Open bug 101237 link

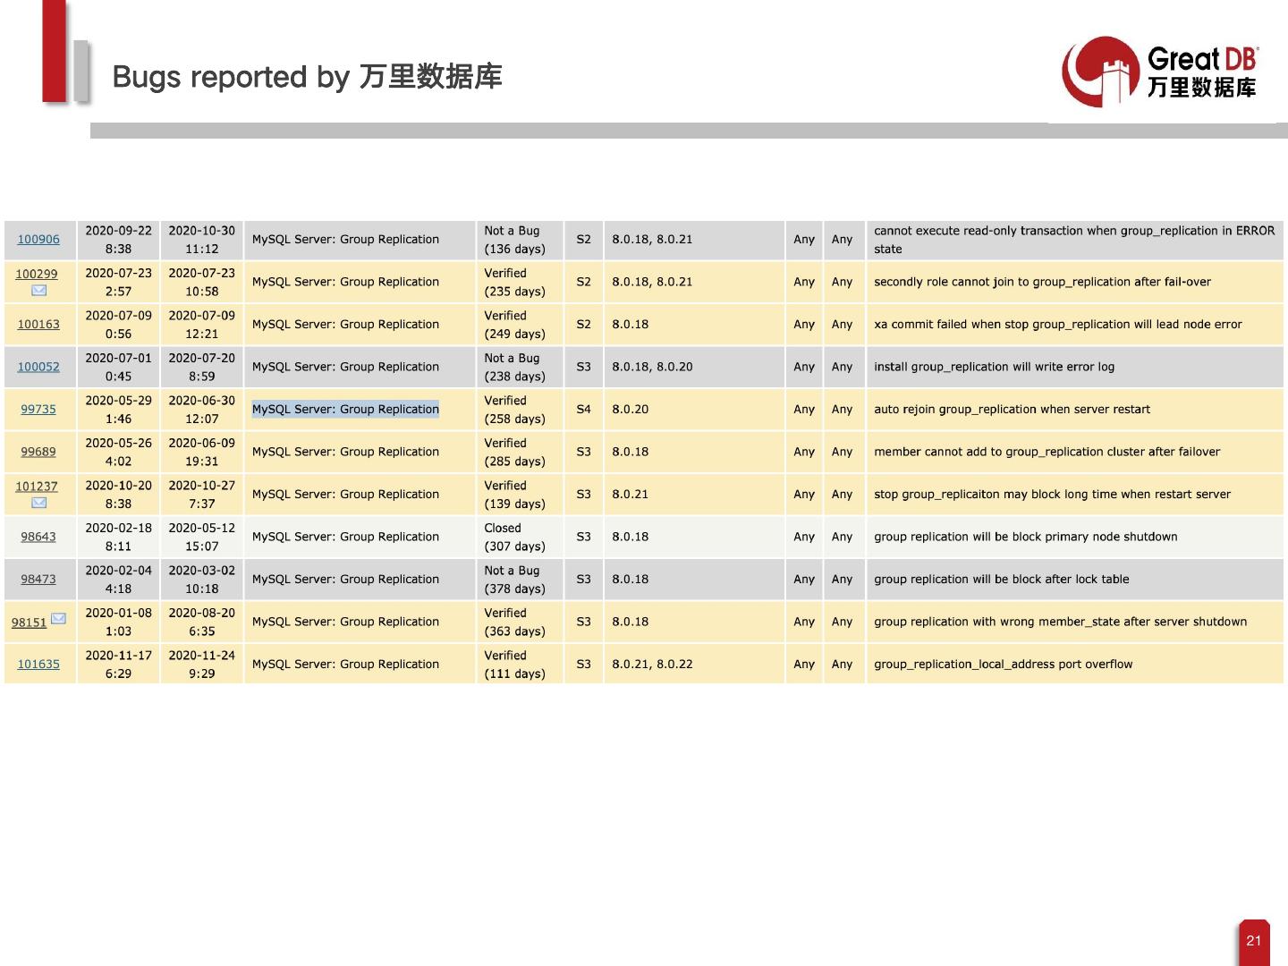coord(37,487)
